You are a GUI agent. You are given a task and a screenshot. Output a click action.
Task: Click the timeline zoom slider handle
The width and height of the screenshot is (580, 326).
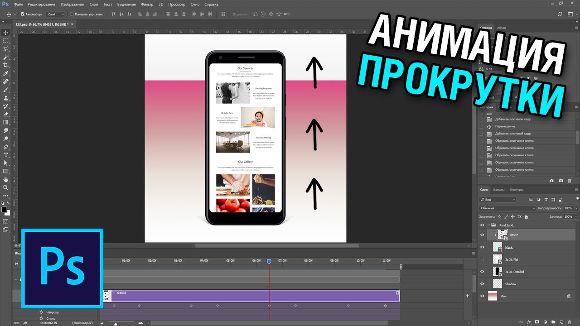tap(116, 323)
